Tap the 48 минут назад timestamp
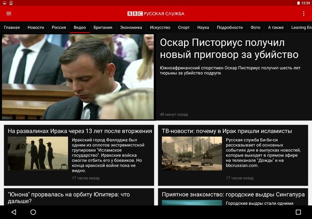Screen dimensions: 312x219 [x=174, y=114]
